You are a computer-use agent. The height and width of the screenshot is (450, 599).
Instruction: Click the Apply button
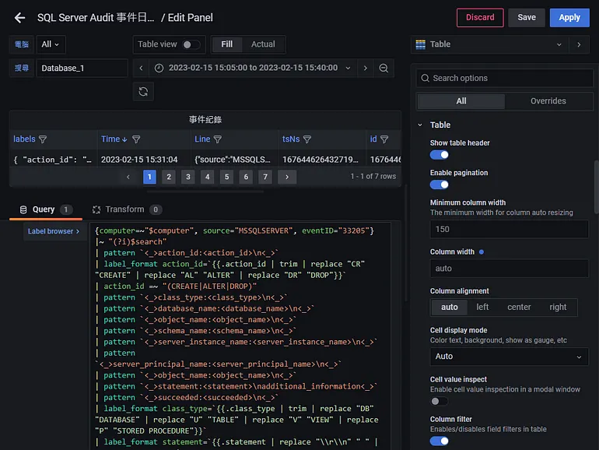569,18
